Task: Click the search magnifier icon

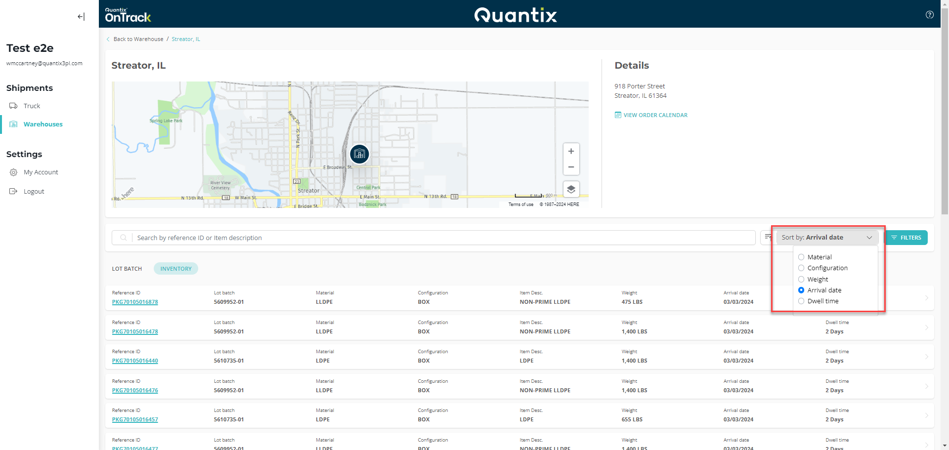Action: [124, 238]
